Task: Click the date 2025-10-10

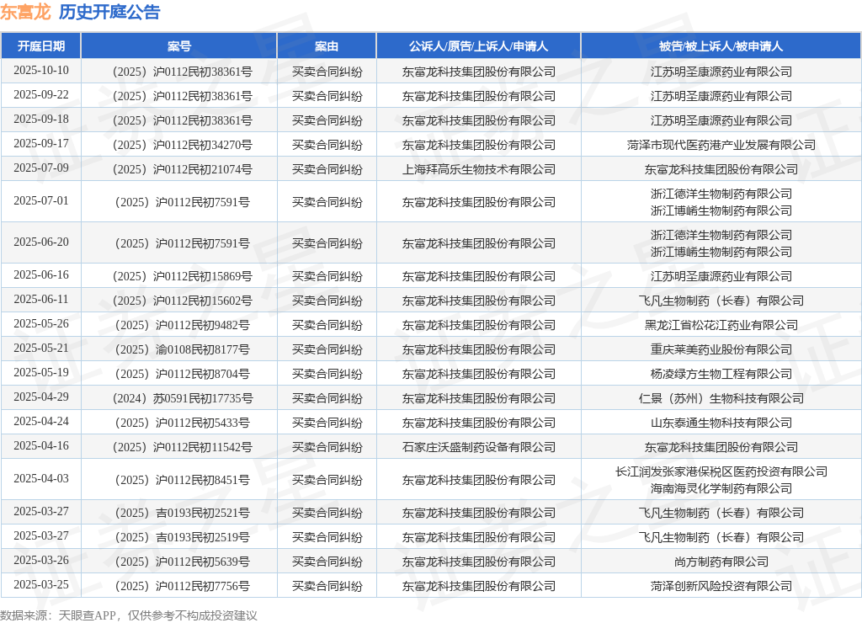Action: [41, 71]
